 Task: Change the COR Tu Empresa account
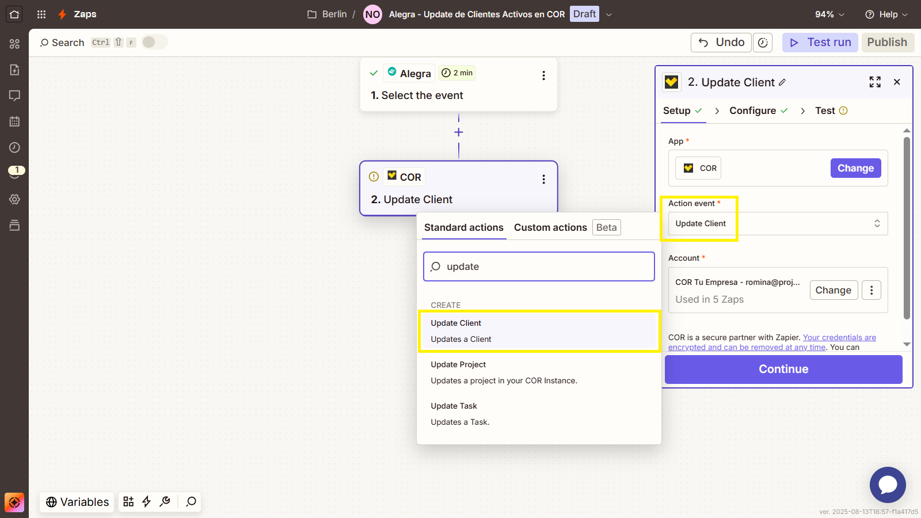click(x=833, y=290)
